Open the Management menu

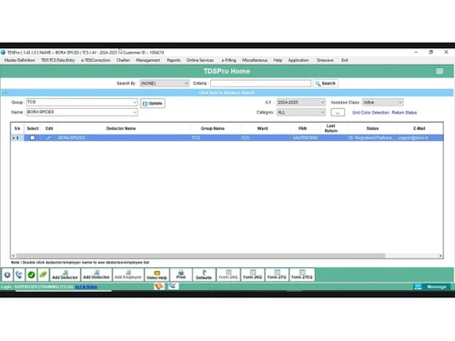[x=147, y=60]
